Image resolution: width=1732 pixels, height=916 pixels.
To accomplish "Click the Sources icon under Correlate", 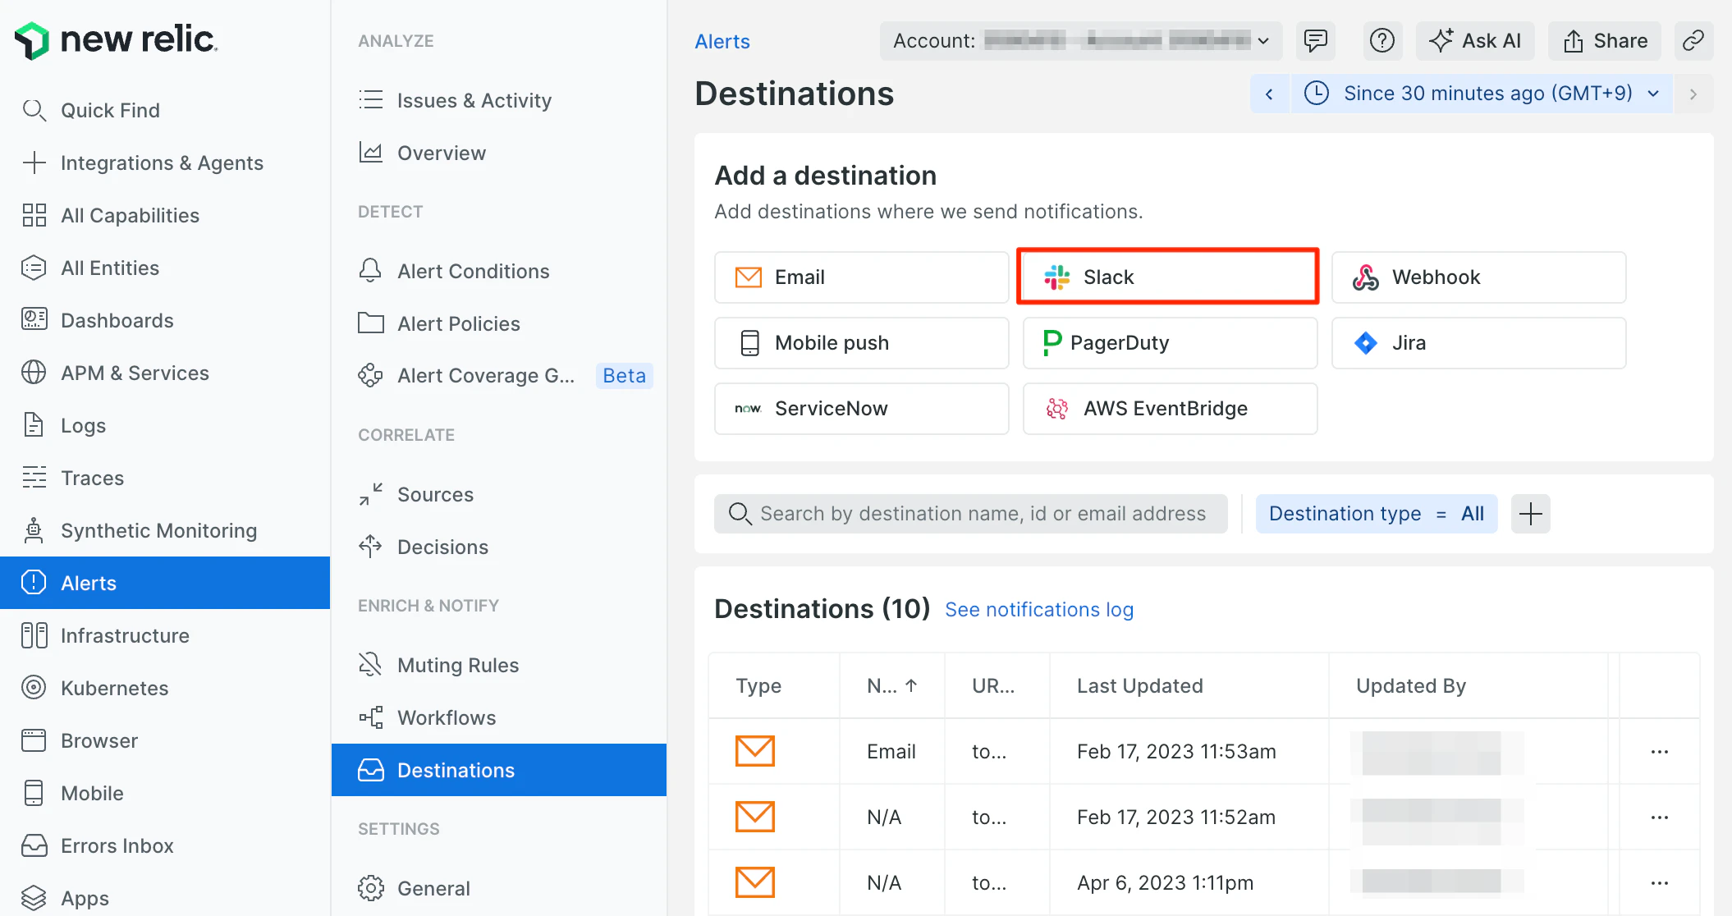I will tap(371, 494).
